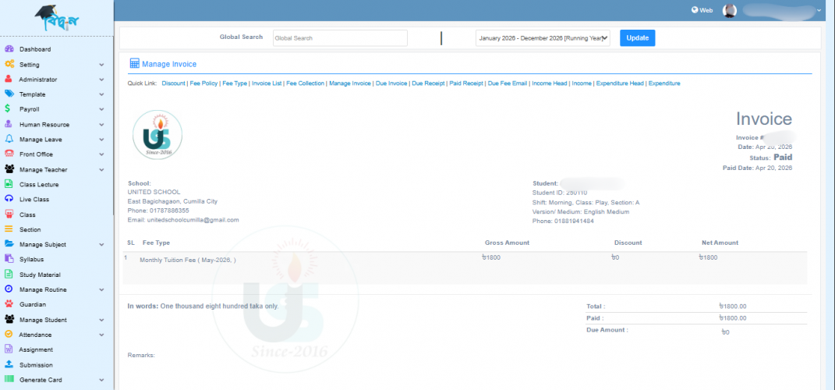Click the Submission upload icon
The image size is (835, 390).
point(9,365)
